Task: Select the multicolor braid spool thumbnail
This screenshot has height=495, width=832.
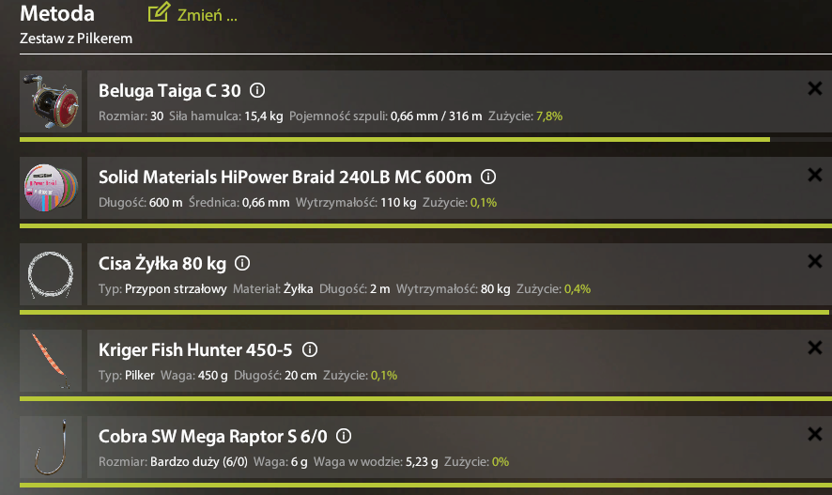Action: point(51,188)
